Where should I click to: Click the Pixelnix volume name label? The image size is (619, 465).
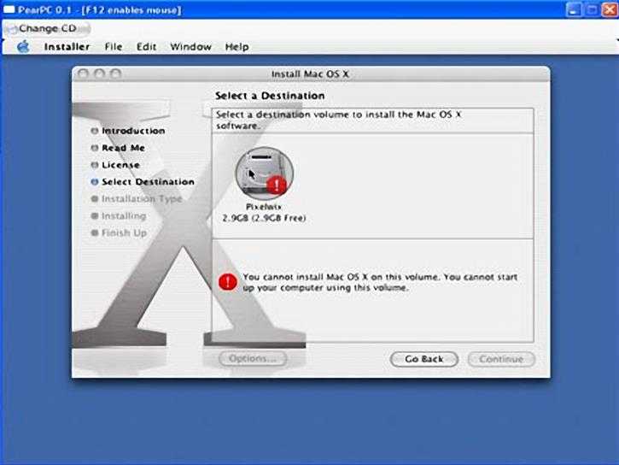pyautogui.click(x=264, y=207)
